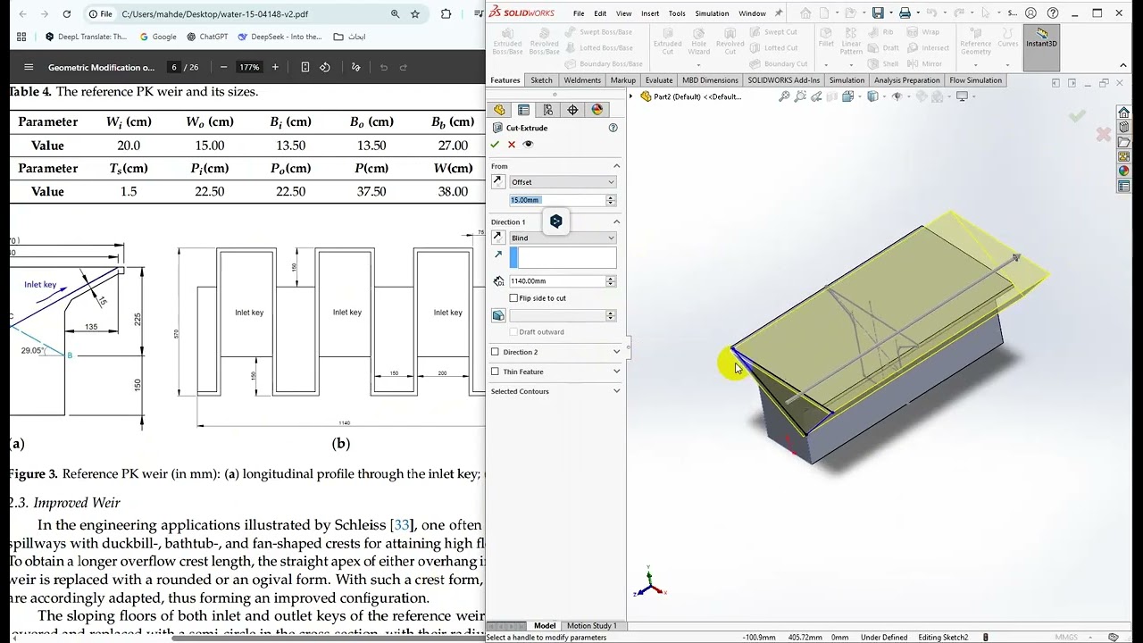Viewport: 1143px width, 643px height.
Task: Bookmark this page with star icon
Action: (x=415, y=14)
